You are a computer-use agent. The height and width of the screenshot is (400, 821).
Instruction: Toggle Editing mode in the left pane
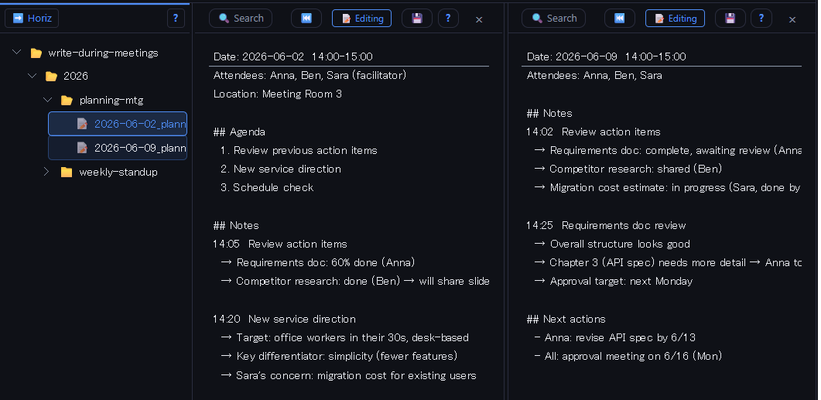coord(362,19)
